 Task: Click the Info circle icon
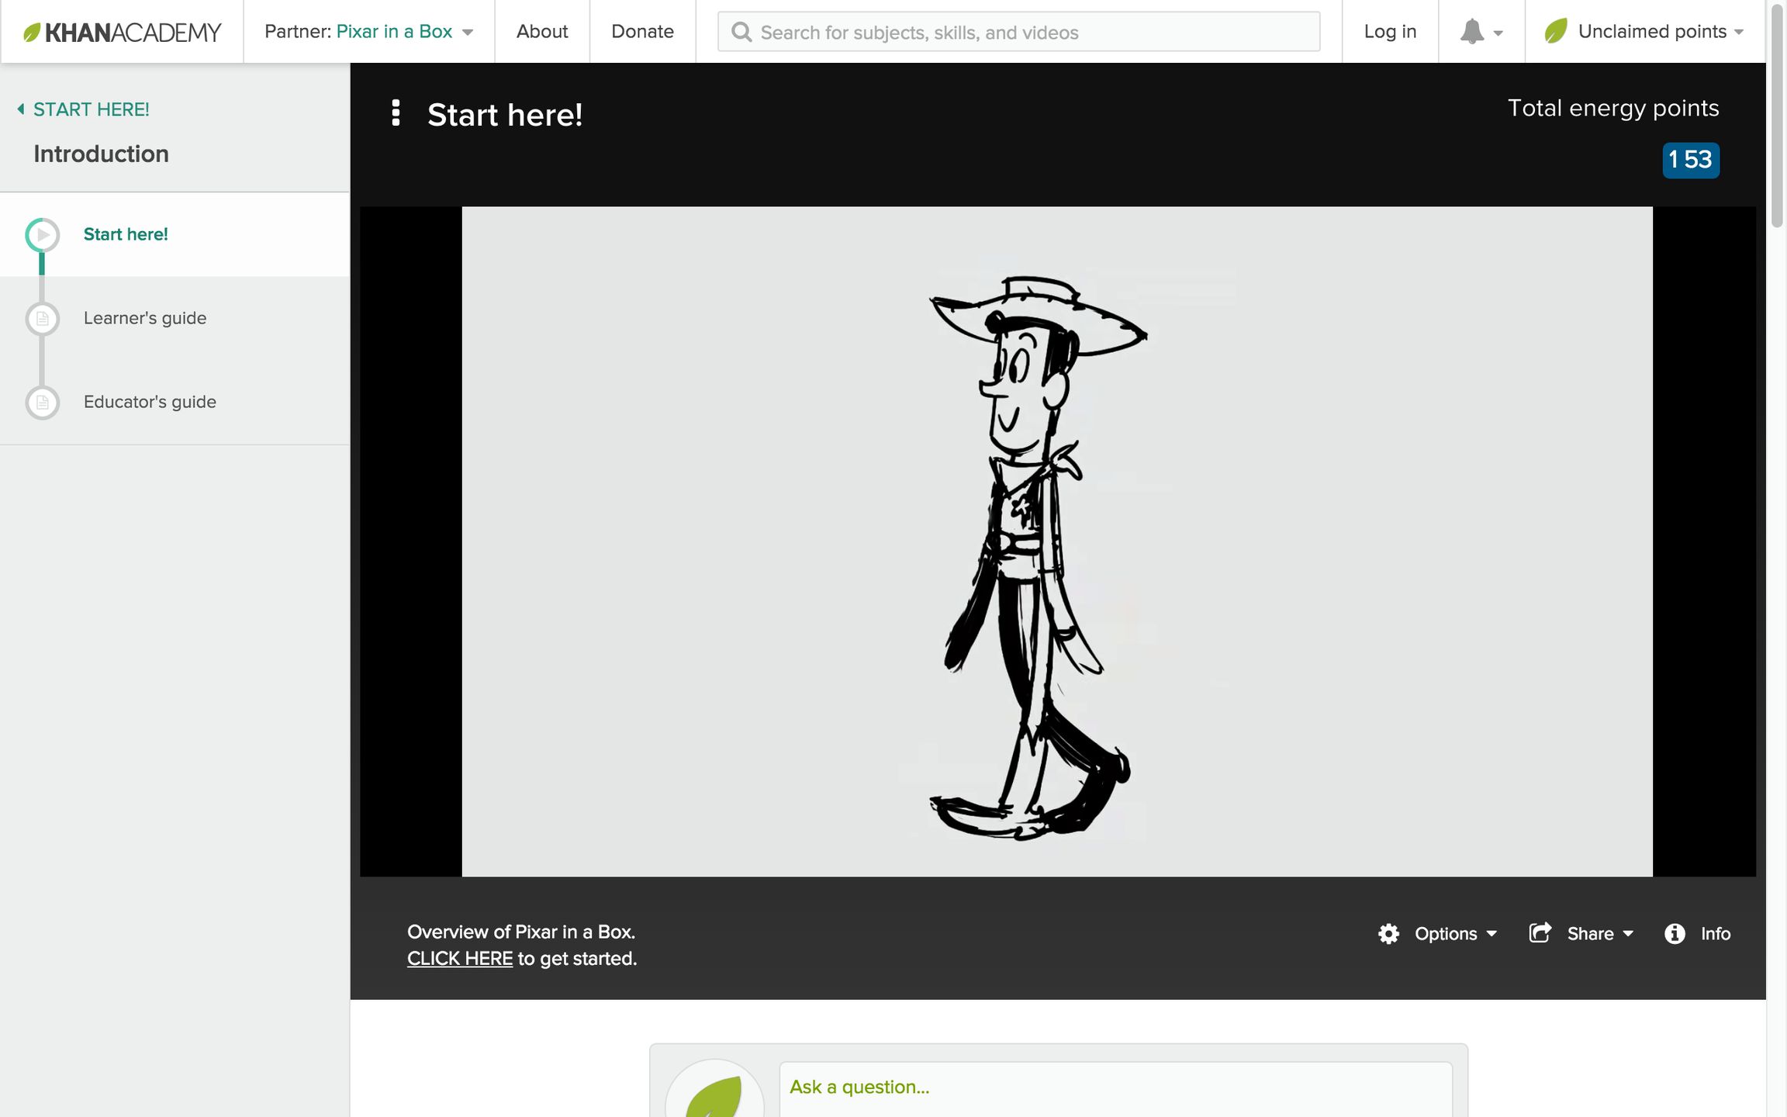1675,934
